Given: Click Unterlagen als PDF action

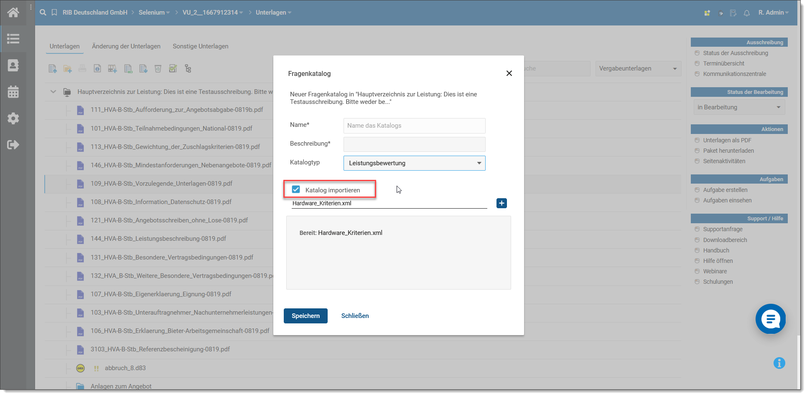Looking at the screenshot, I should point(727,140).
